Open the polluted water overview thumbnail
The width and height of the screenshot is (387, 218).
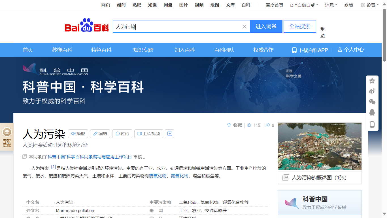point(320,146)
